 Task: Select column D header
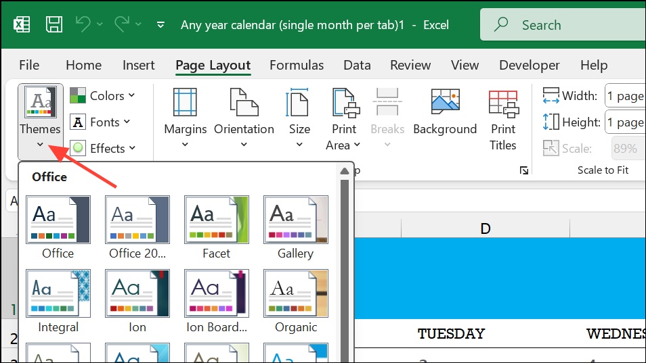486,228
